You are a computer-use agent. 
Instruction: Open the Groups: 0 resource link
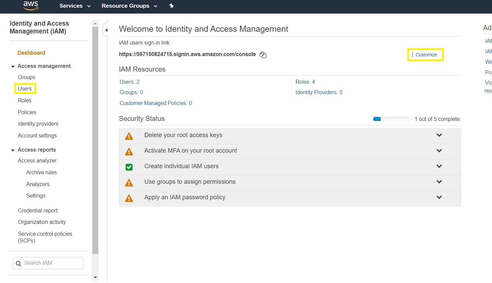point(131,92)
